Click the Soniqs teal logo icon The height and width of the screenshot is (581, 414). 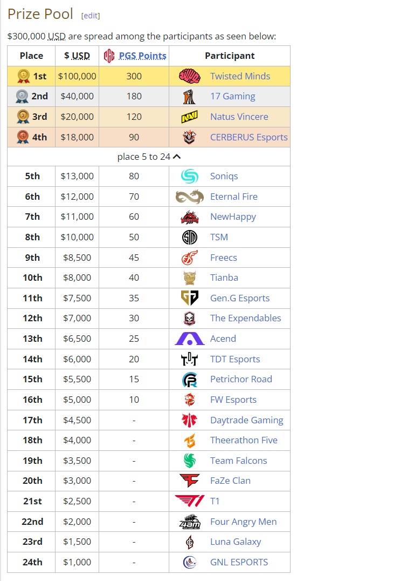pos(189,176)
